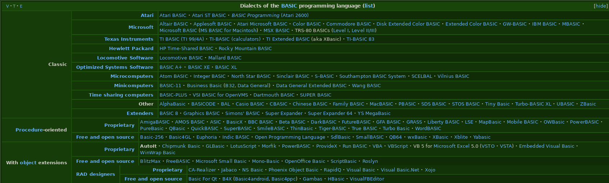Open the Embedded Visual Basic article
Viewport: 609px width, 183px height.
click(547, 146)
